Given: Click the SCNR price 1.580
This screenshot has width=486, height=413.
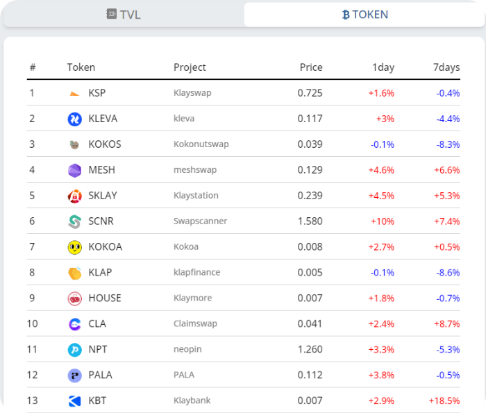Looking at the screenshot, I should 310,221.
